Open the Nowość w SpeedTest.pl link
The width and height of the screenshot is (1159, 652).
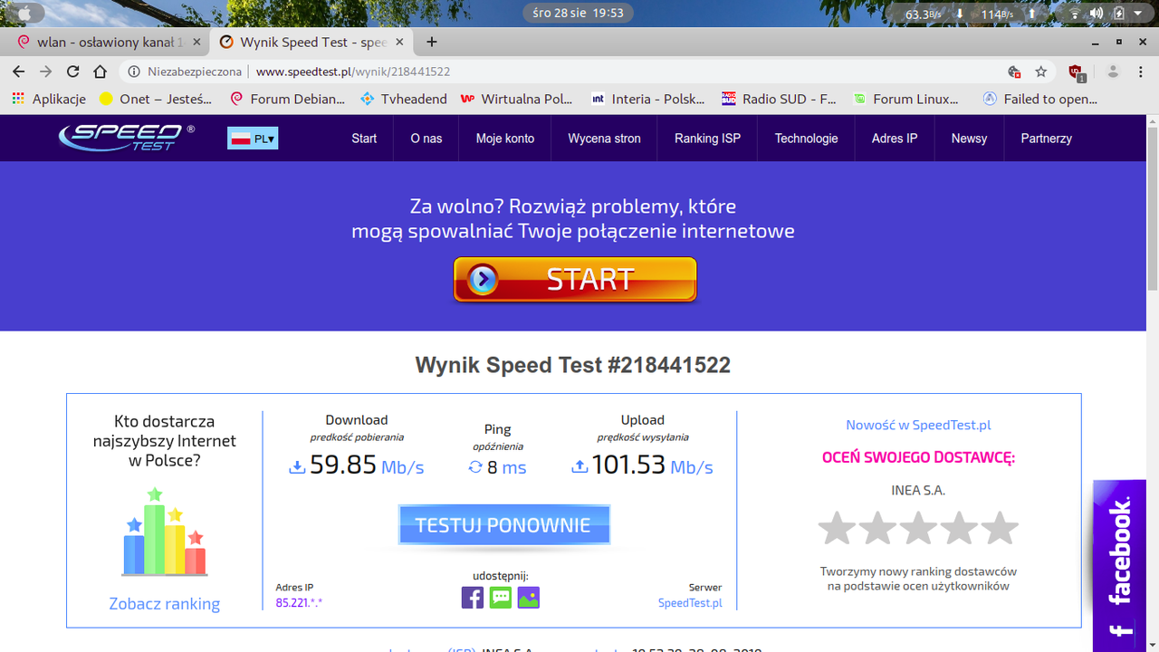(918, 425)
